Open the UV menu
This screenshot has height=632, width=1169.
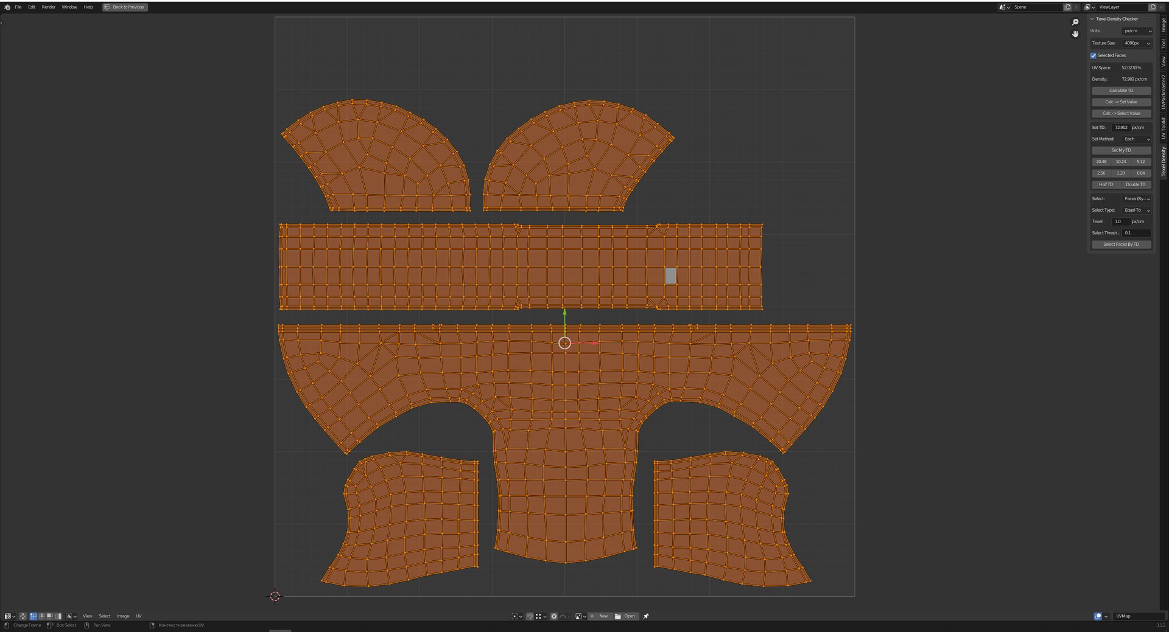tap(139, 616)
